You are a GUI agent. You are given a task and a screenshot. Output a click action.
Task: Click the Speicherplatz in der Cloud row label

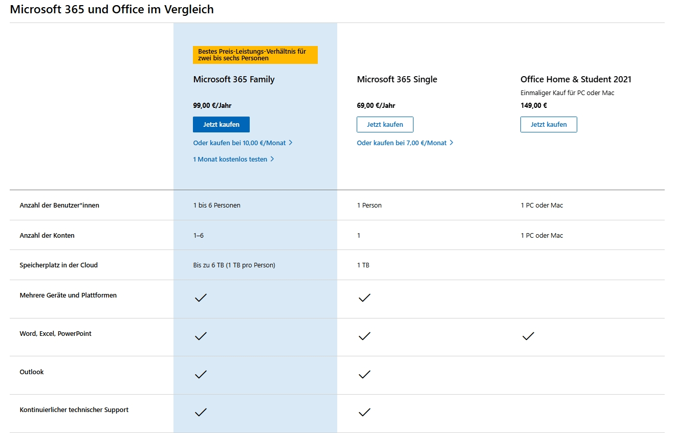point(58,265)
